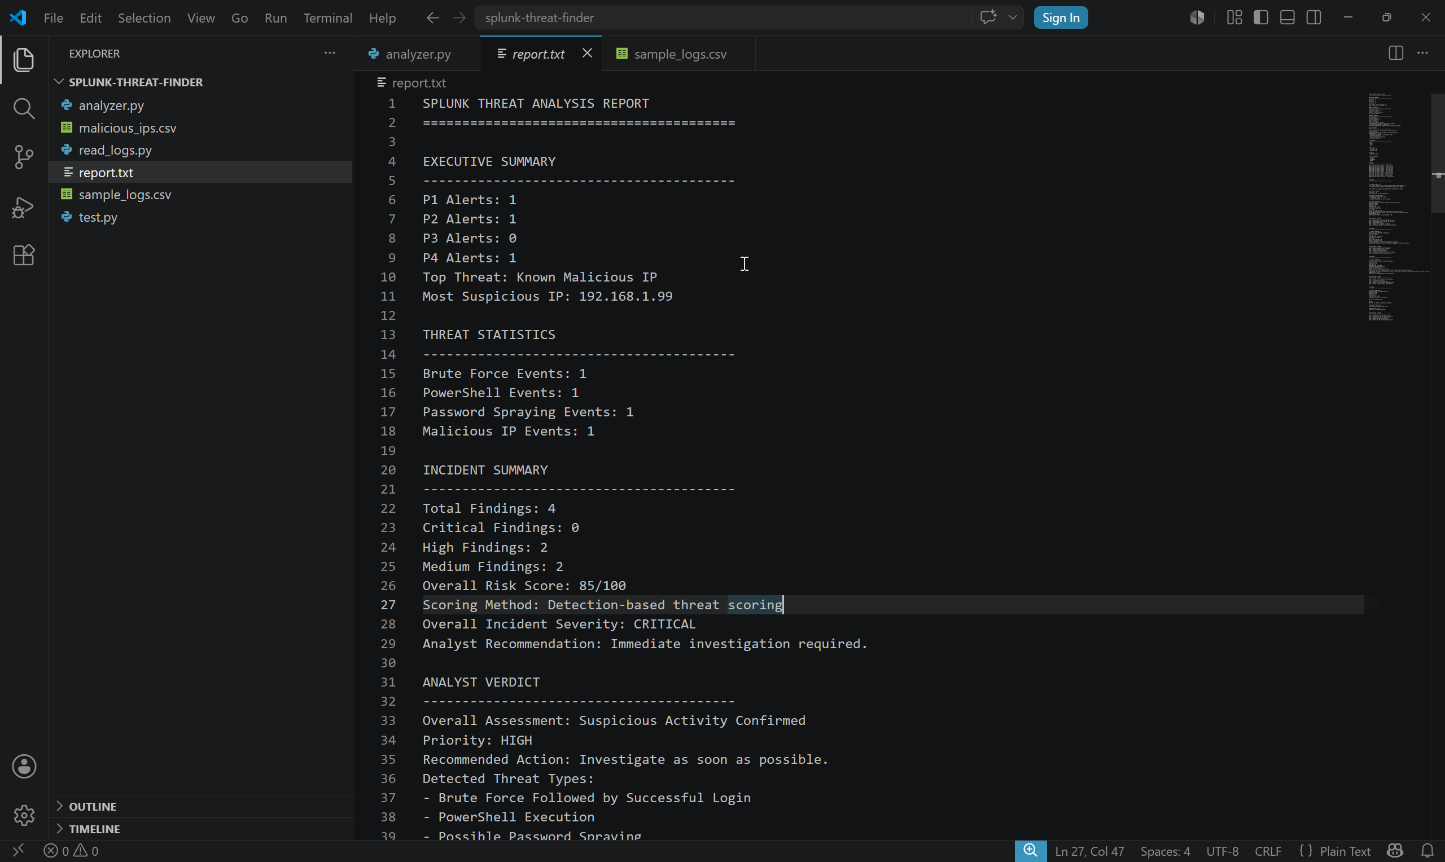
Task: Split the editor to the right
Action: [1396, 53]
